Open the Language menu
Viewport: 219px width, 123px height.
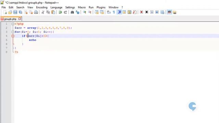tap(56, 8)
